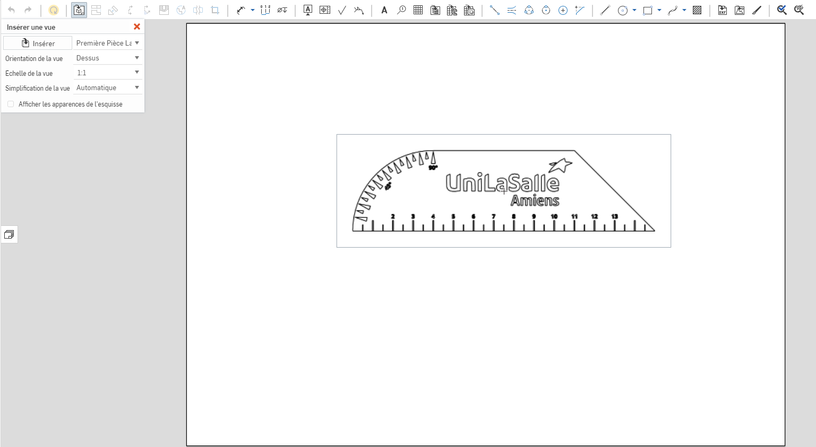816x447 pixels.
Task: Click the Insert view tool in toolbar
Action: coord(79,10)
